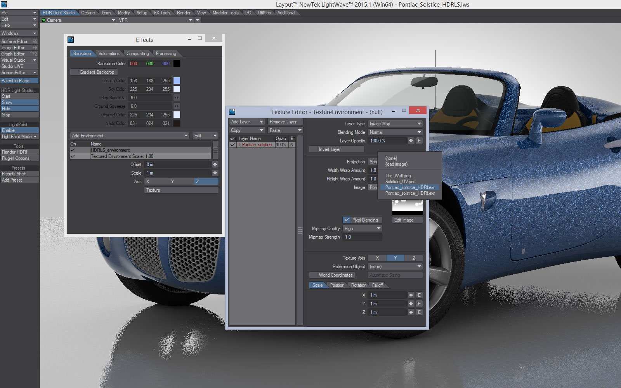Viewport: 621px width, 388px height.
Task: Click envelope E button for Scale X
Action: pos(419,295)
